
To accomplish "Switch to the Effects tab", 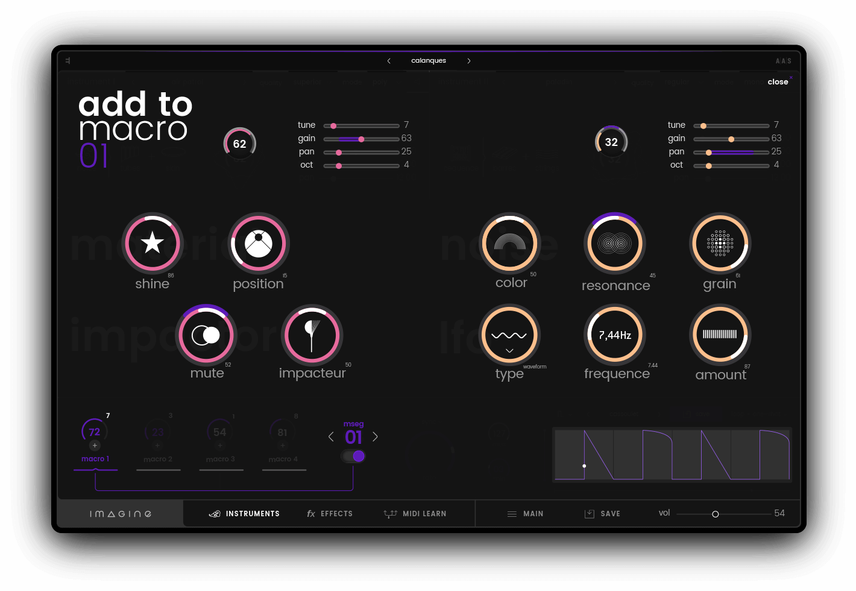I will click(330, 514).
